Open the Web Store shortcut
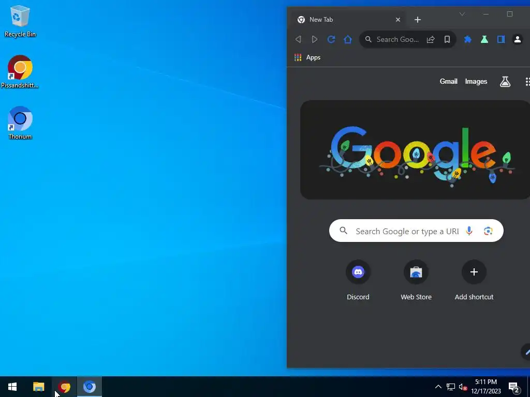The width and height of the screenshot is (530, 397). [x=416, y=280]
